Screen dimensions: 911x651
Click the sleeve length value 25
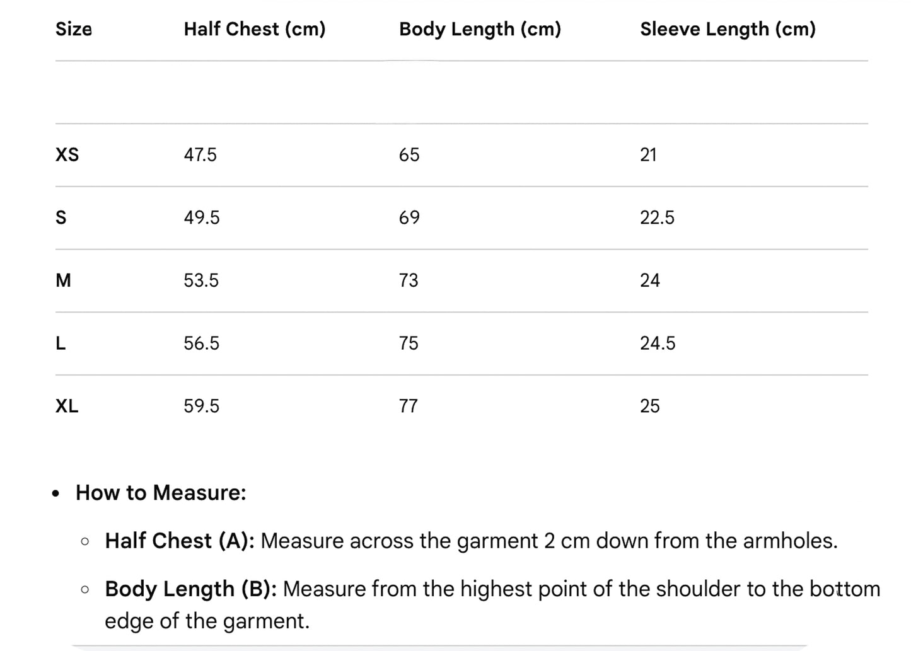click(650, 406)
